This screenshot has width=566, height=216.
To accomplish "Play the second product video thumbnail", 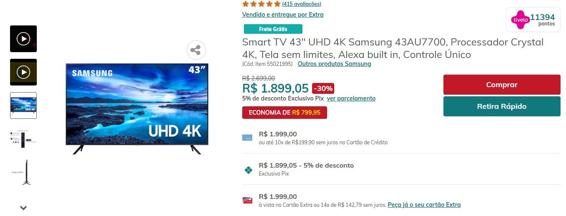I will (x=23, y=72).
